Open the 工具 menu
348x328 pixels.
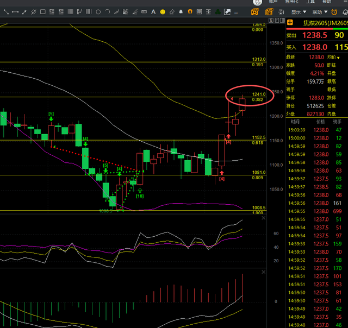click(310, 2)
